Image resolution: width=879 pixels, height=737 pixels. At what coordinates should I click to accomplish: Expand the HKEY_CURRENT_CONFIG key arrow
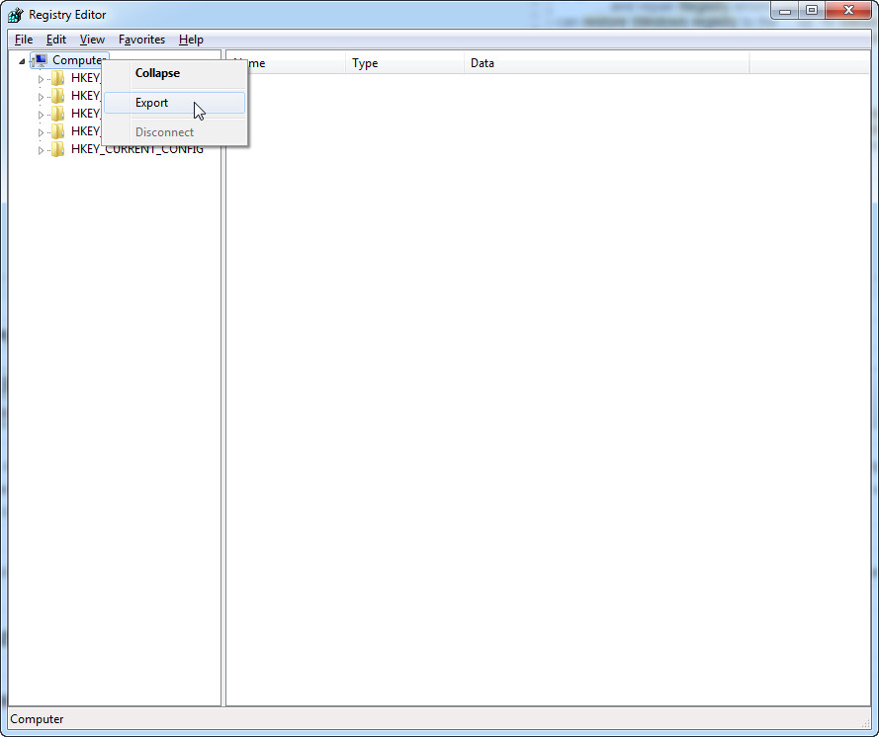pos(41,150)
